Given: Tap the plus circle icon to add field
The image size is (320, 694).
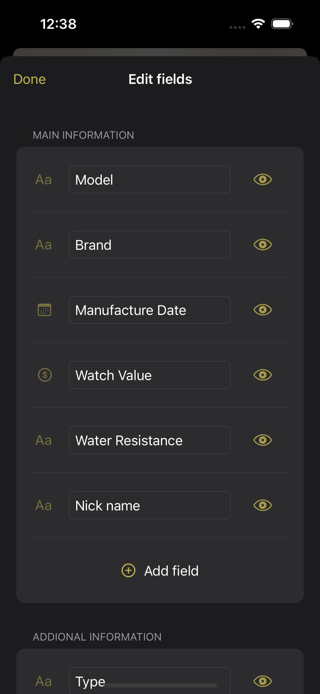Looking at the screenshot, I should tap(128, 570).
